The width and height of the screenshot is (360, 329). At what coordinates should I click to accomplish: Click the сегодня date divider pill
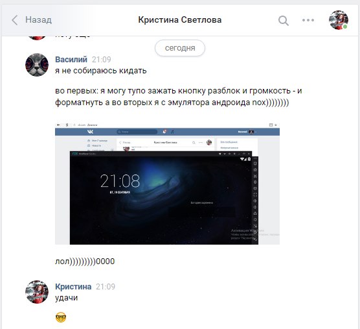pyautogui.click(x=180, y=48)
